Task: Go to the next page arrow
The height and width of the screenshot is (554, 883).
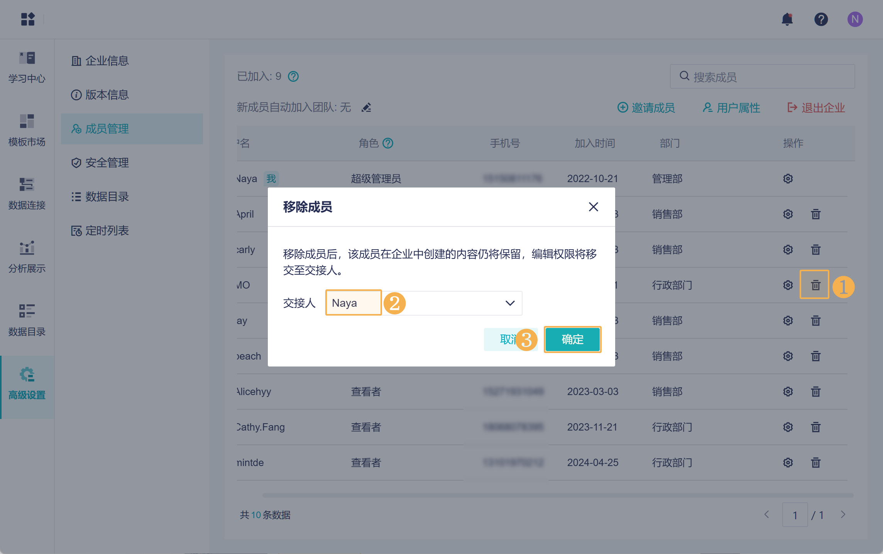Action: 843,515
